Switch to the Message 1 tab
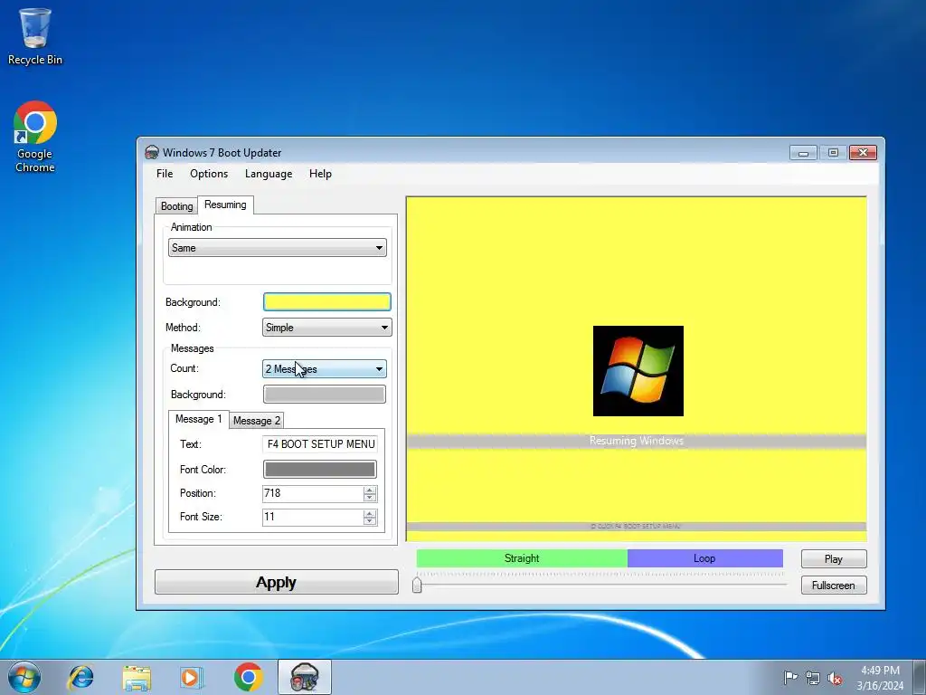 click(x=198, y=419)
